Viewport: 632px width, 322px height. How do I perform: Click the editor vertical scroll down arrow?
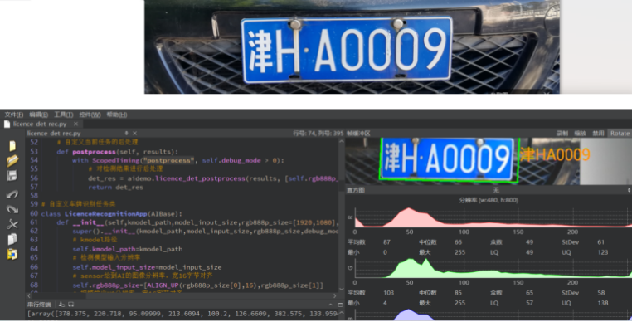click(342, 290)
